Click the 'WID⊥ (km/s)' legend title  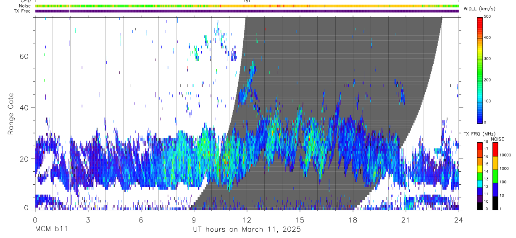(x=479, y=8)
